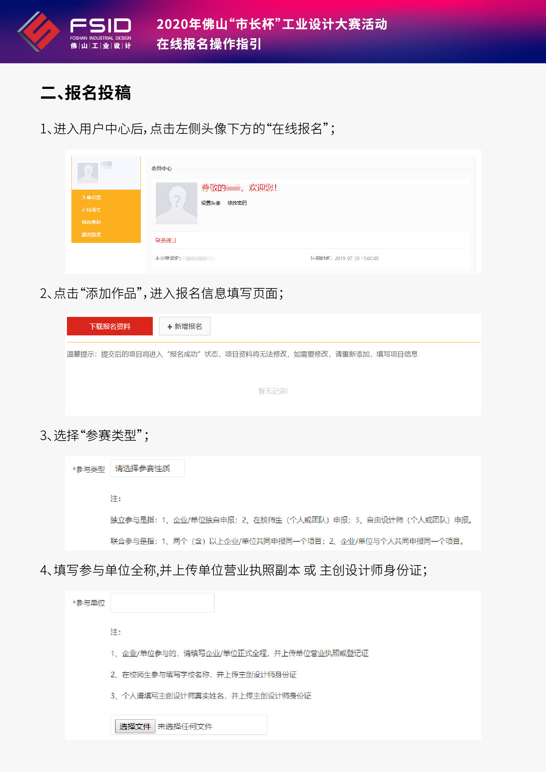Click the plus icon on 新增报名
This screenshot has height=772, width=546.
coord(170,327)
